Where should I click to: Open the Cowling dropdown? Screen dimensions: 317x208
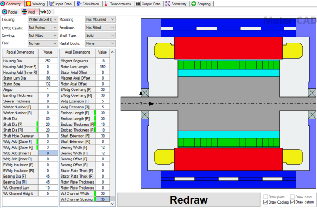43,36
